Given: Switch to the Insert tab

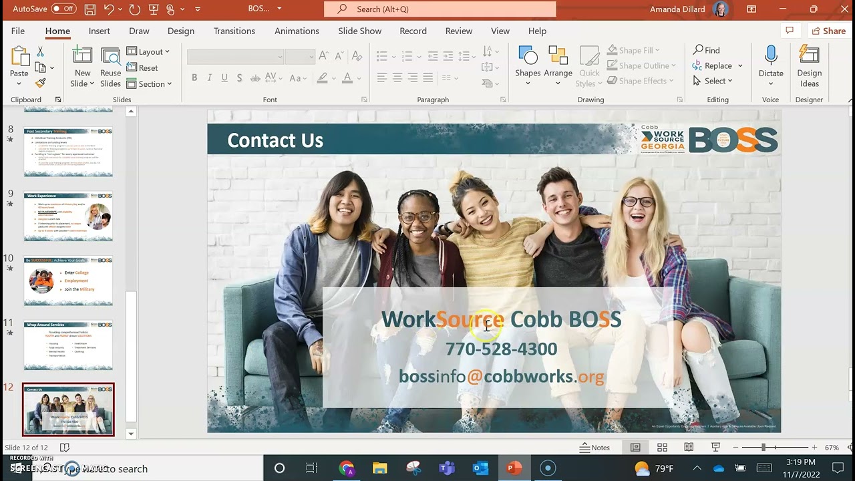Looking at the screenshot, I should [99, 31].
